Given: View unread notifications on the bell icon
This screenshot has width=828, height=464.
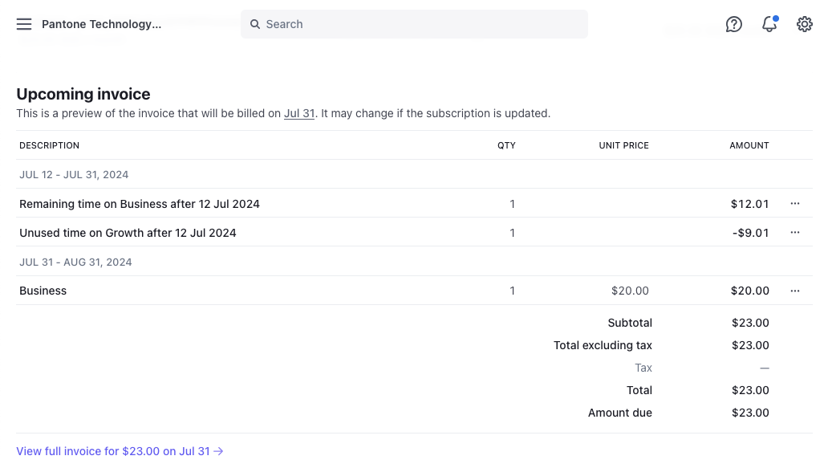Looking at the screenshot, I should pyautogui.click(x=769, y=25).
